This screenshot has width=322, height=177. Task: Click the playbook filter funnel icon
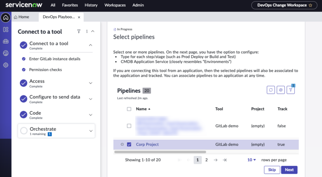click(79, 31)
